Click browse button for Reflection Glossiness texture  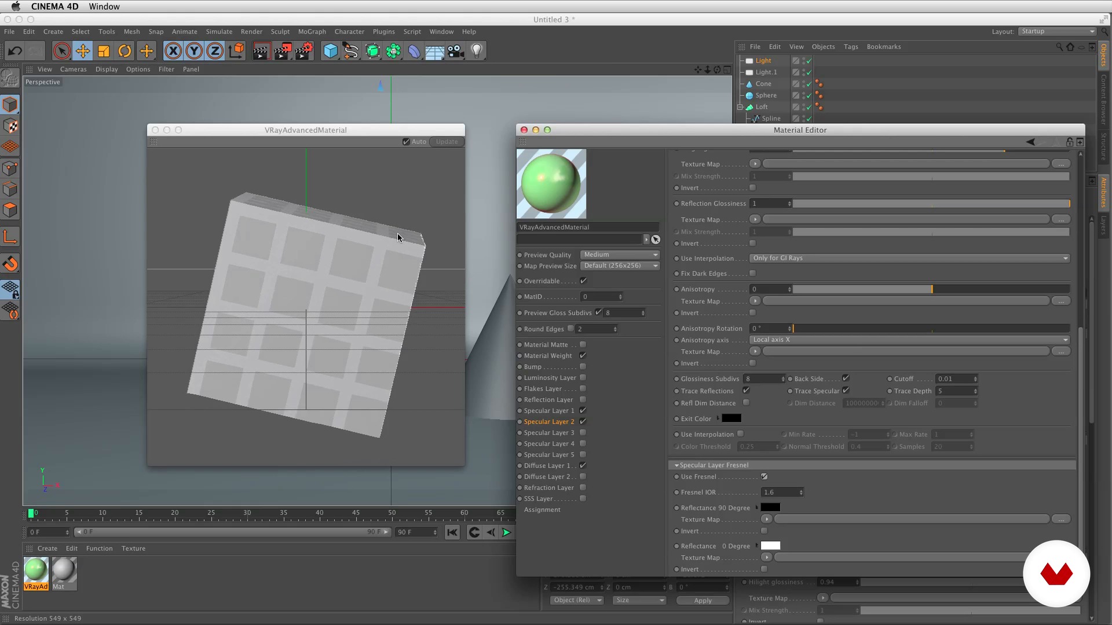(1060, 219)
